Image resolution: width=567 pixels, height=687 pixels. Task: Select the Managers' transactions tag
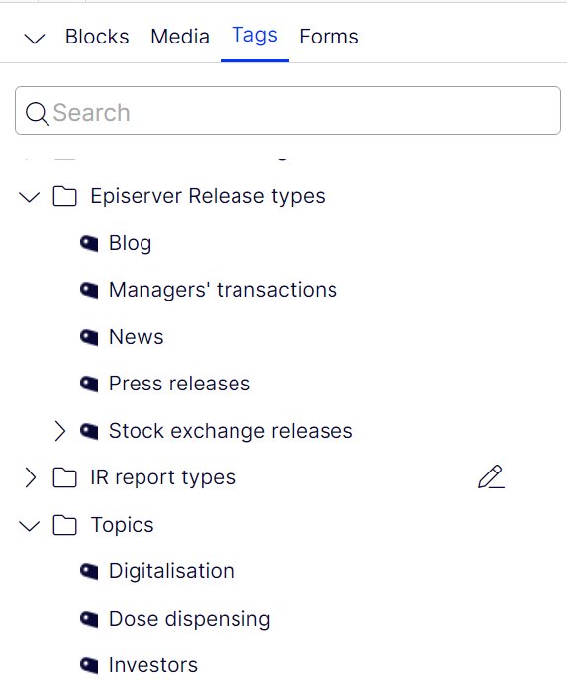(x=223, y=290)
